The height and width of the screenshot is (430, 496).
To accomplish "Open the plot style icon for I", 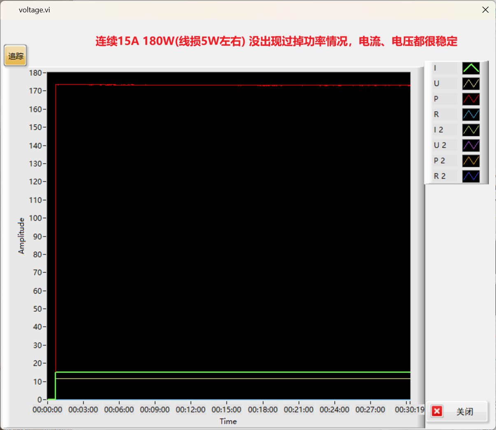I will [x=471, y=68].
